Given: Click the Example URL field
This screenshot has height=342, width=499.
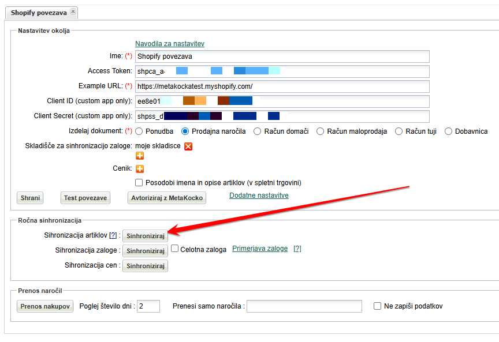Looking at the screenshot, I should (x=282, y=87).
